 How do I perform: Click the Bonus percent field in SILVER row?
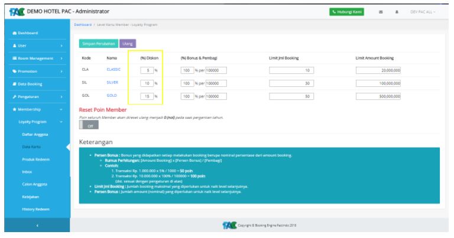[187, 83]
